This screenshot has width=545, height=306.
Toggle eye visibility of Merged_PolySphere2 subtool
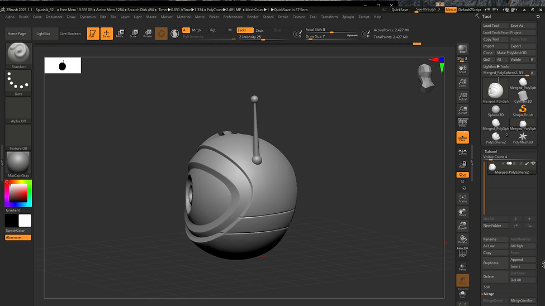533,163
